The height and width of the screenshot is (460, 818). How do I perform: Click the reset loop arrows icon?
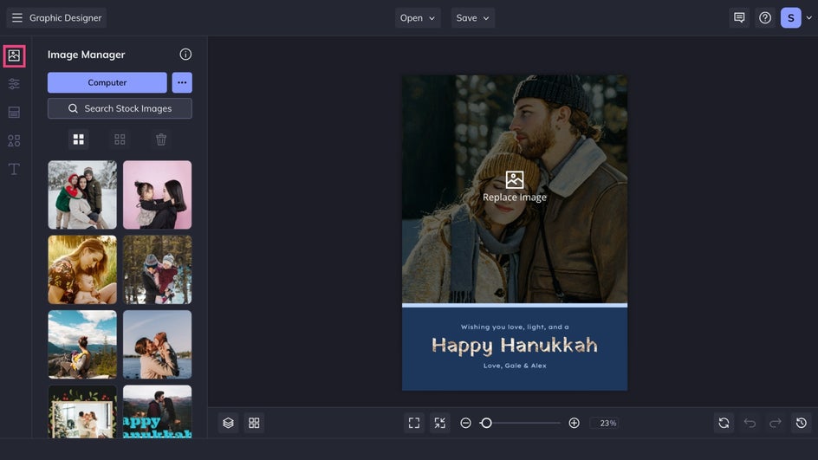point(724,423)
